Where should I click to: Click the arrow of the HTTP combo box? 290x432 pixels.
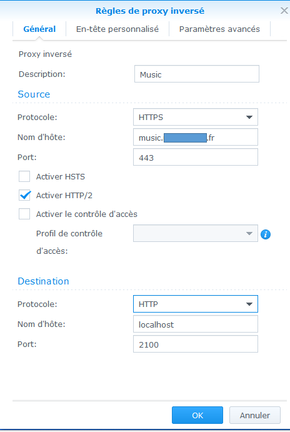(x=249, y=304)
